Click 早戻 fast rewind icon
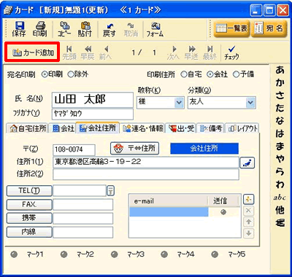 (x=88, y=52)
